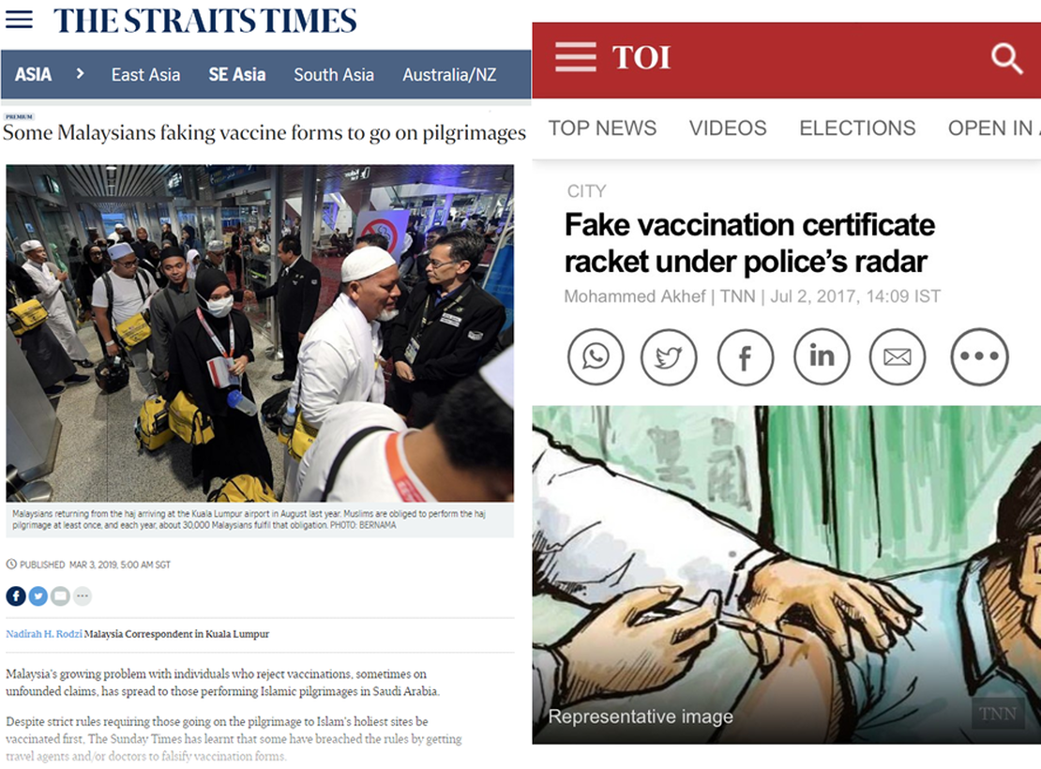Select the SE Asia section tab
The height and width of the screenshot is (769, 1041).
(237, 74)
